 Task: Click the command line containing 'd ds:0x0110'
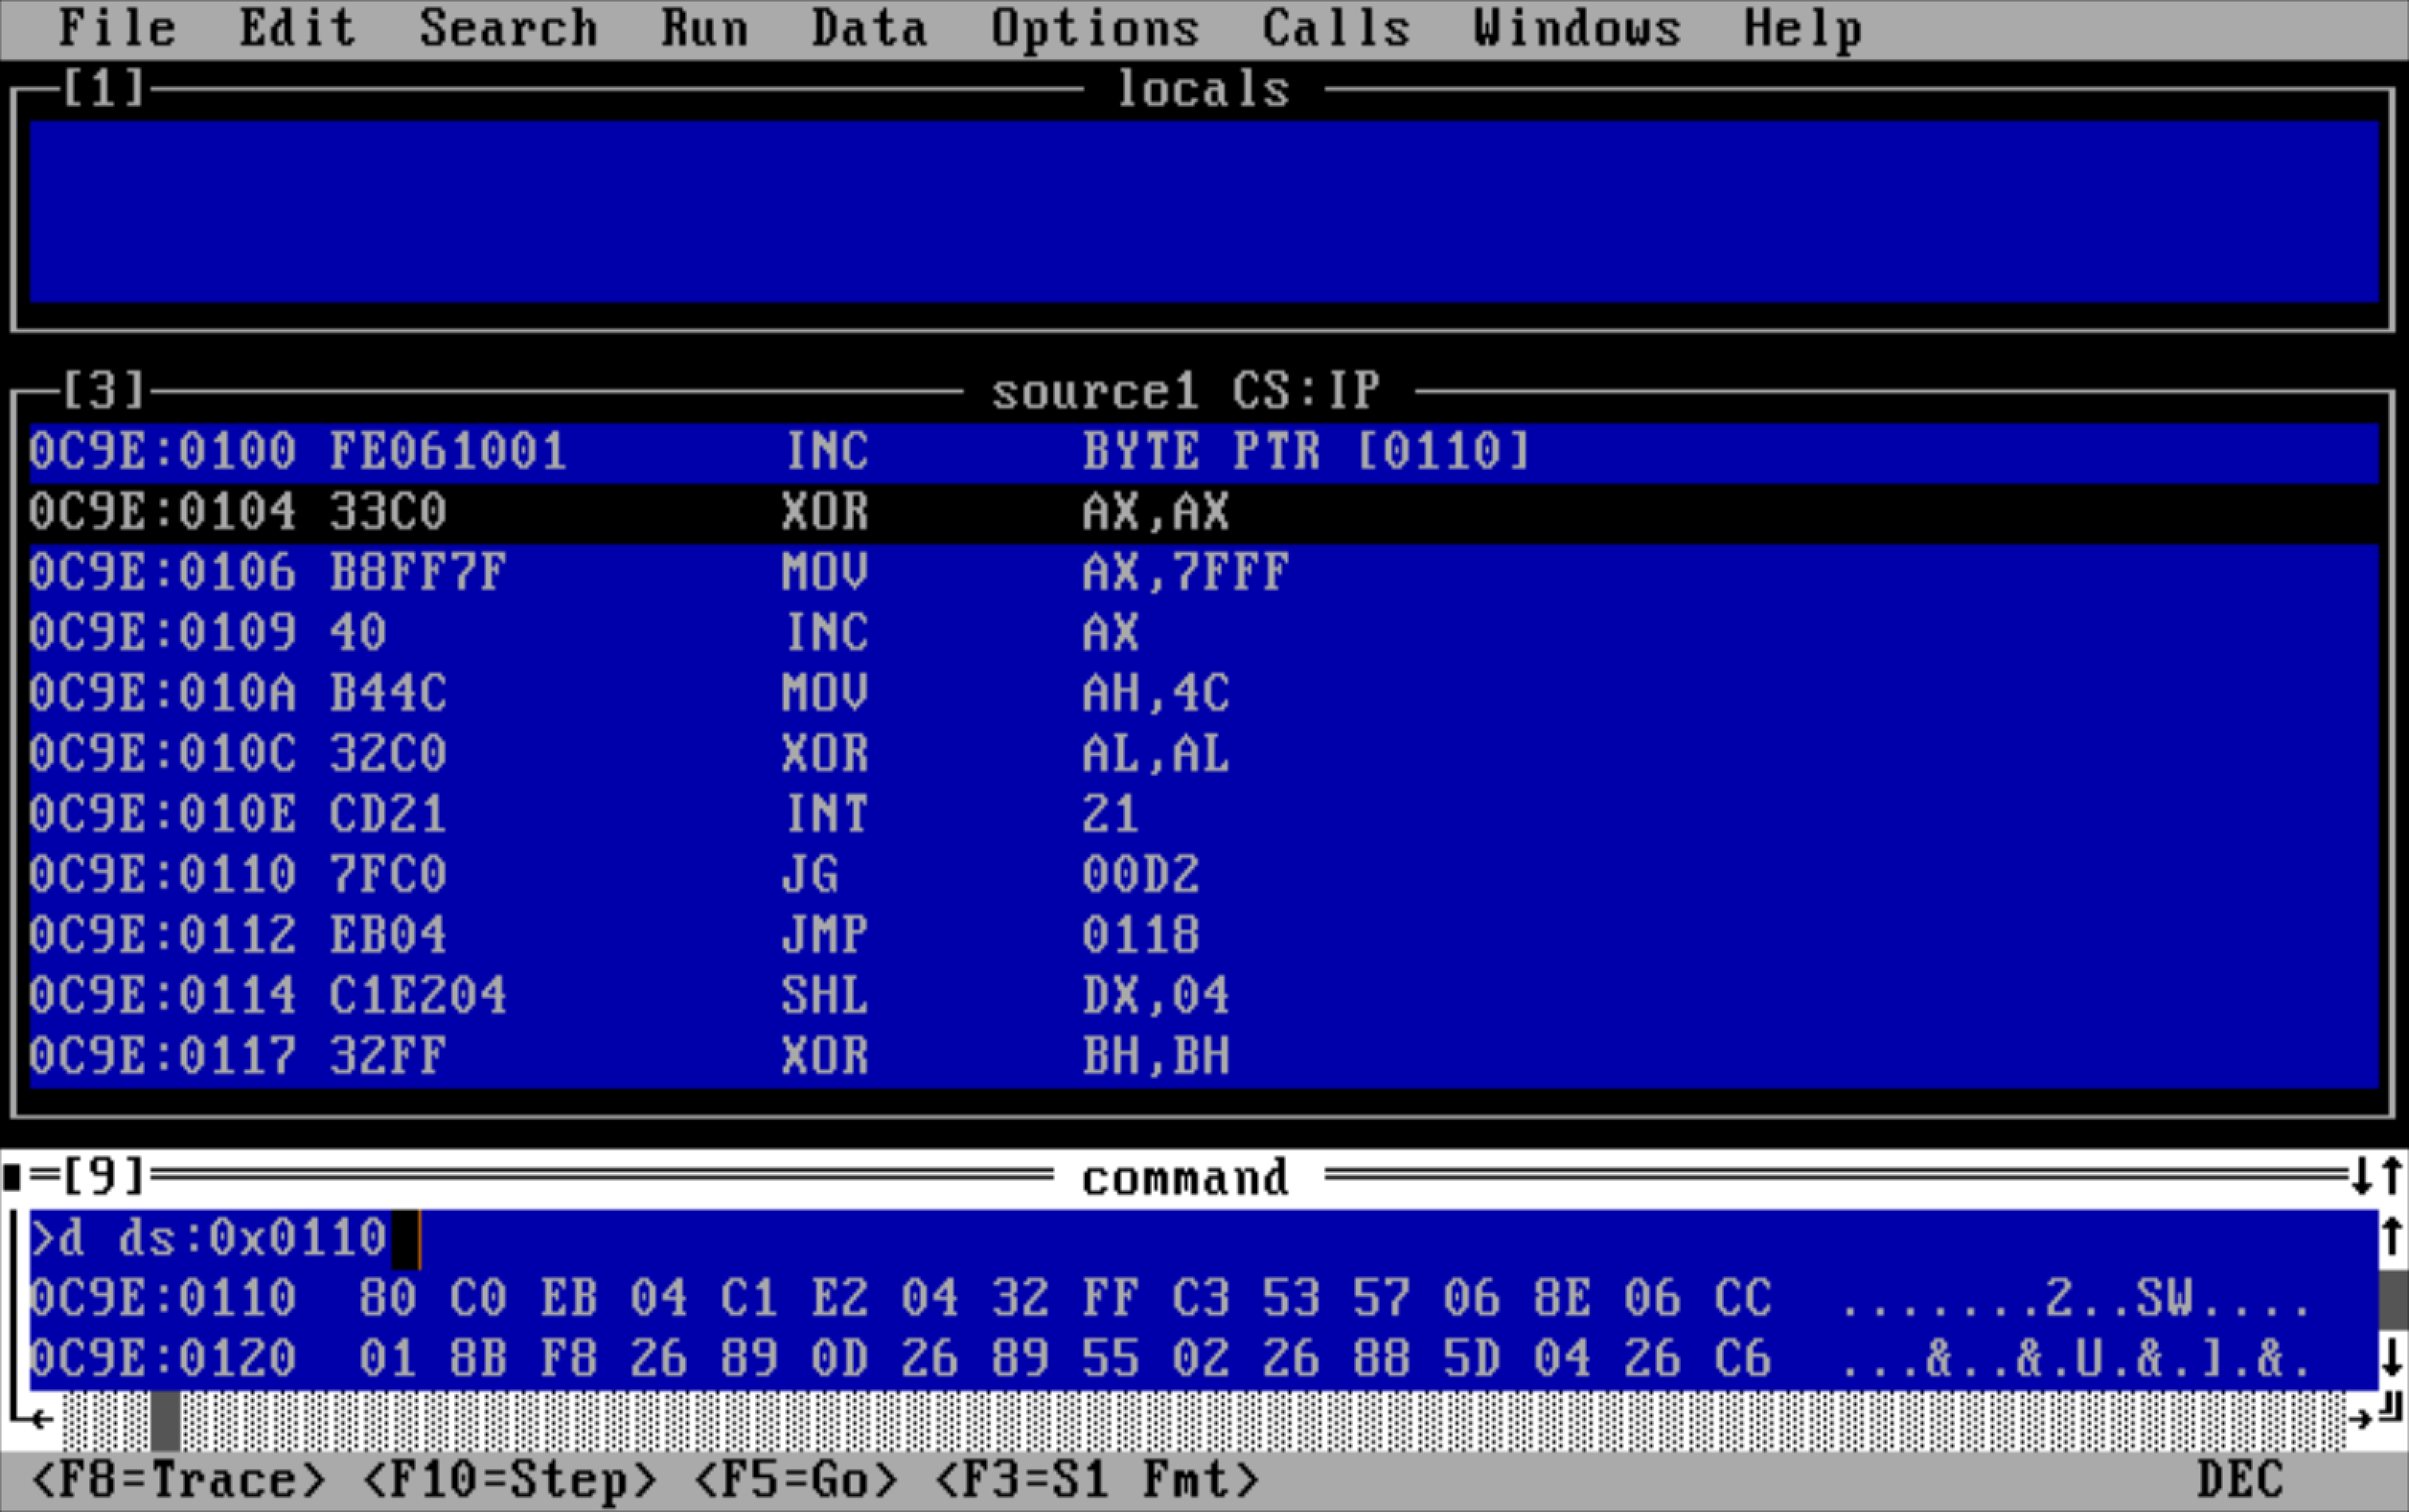coord(1203,1238)
